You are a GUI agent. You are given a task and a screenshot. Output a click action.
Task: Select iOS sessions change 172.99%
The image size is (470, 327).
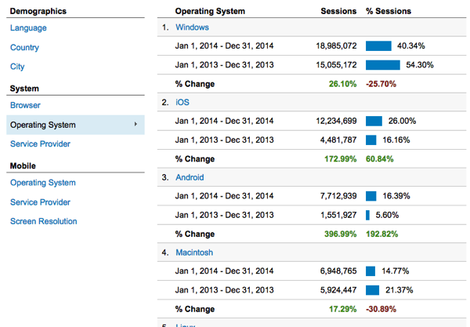click(x=341, y=158)
